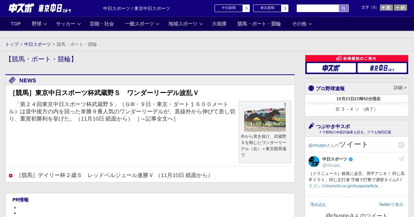Screen dimensions: 414x217
Task: Click the 東京中日スポーツ subscription banner logo
Action: [382, 68]
